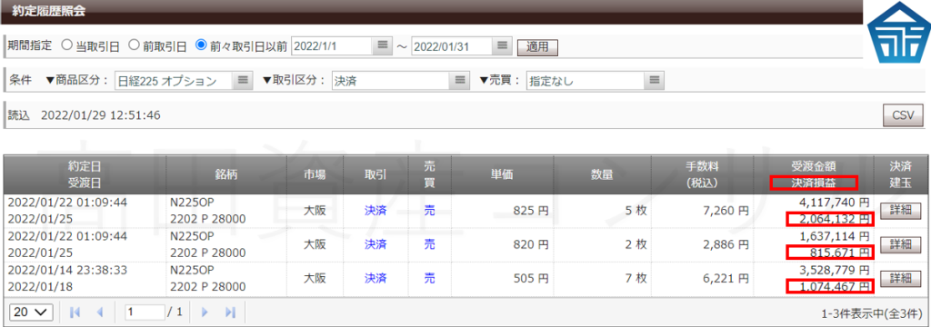
Task: Click 決済 link in the 7 枚 row
Action: coord(375,278)
